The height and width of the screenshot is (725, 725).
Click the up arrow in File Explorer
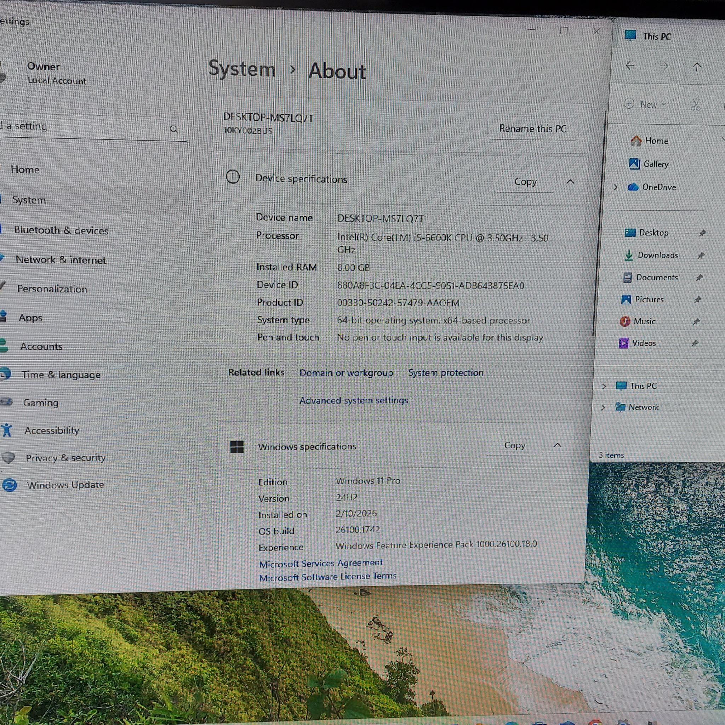pos(697,67)
